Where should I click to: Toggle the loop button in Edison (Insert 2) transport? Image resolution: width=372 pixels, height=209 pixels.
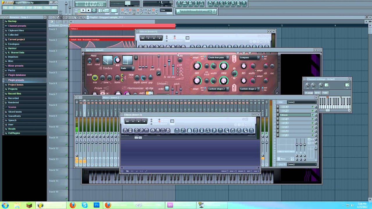[x=127, y=121]
